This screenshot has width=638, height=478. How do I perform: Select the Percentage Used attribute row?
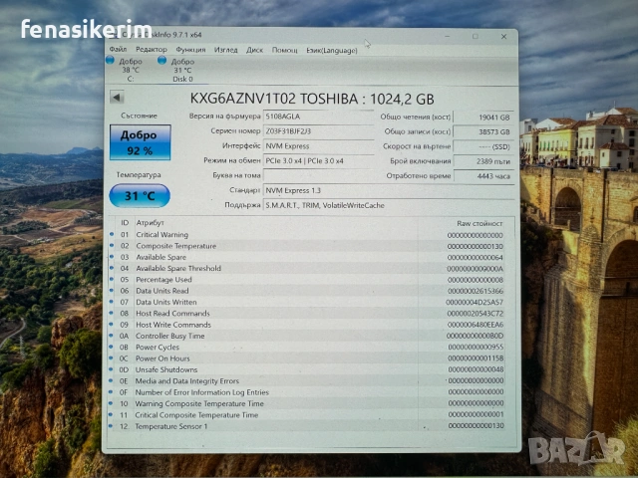pyautogui.click(x=306, y=280)
